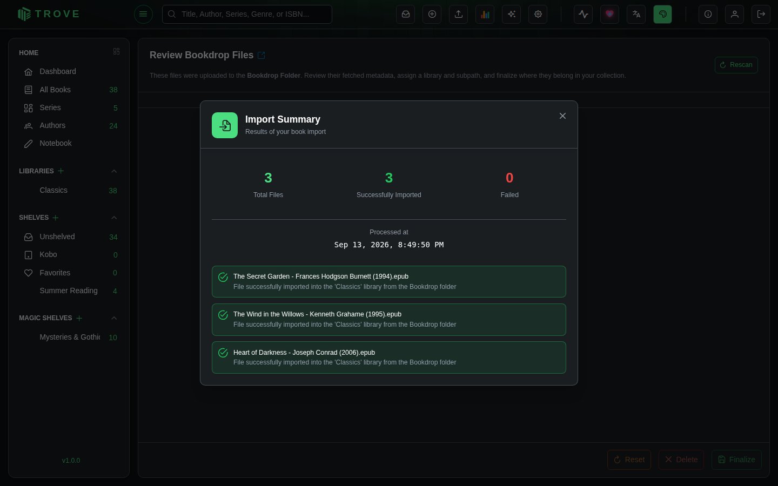Viewport: 778px width, 486px height.
Task: Collapse the Magic Shelves section chevron
Action: (x=114, y=318)
